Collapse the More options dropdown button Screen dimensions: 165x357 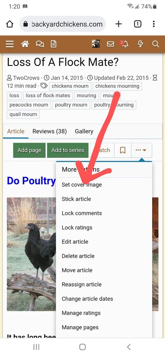pos(141,150)
